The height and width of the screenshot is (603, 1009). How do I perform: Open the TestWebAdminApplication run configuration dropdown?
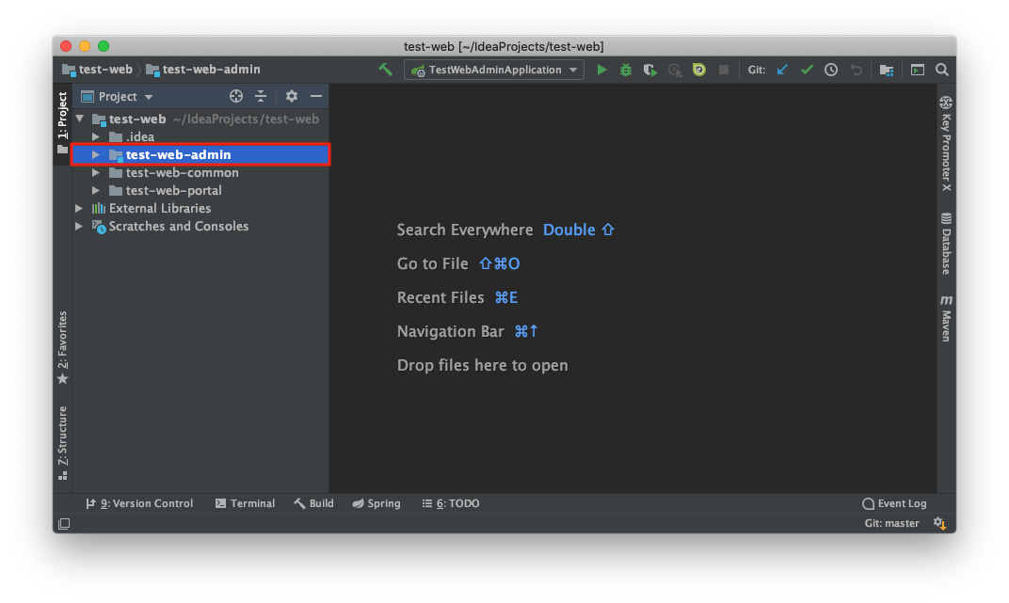[x=493, y=70]
